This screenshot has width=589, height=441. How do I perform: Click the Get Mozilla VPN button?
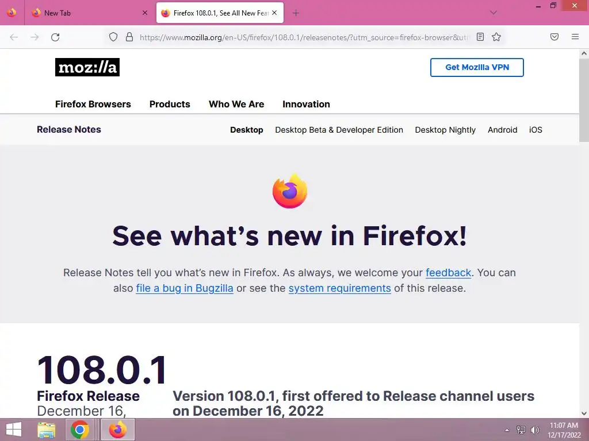477,68
